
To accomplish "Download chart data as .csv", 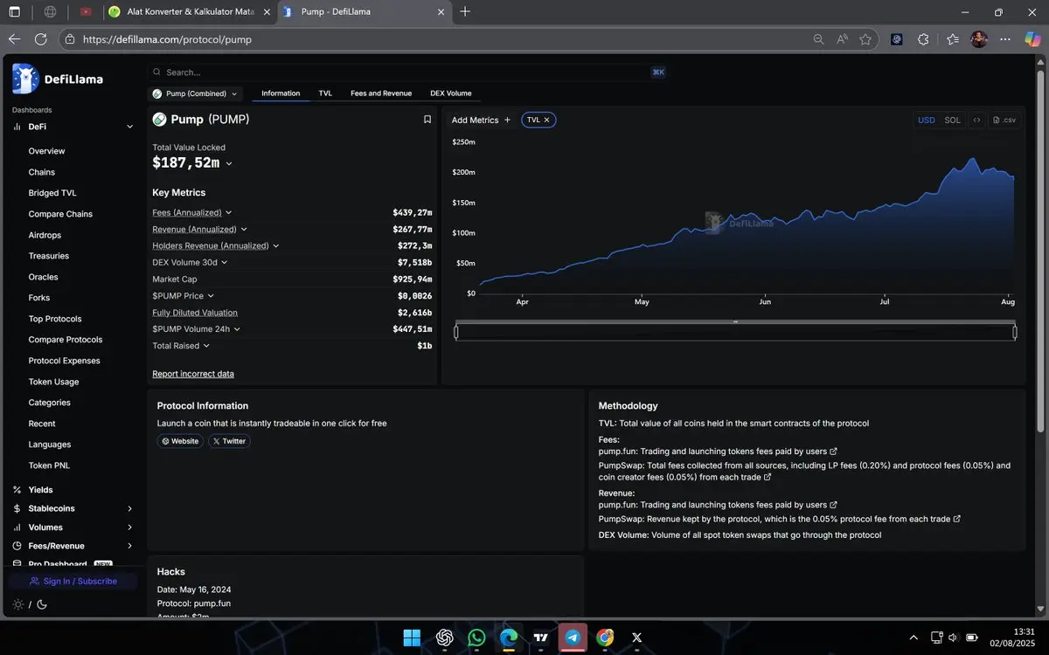I will pyautogui.click(x=1005, y=121).
